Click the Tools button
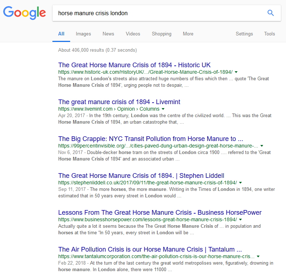Viewport: 286px width, 278px height. (269, 34)
